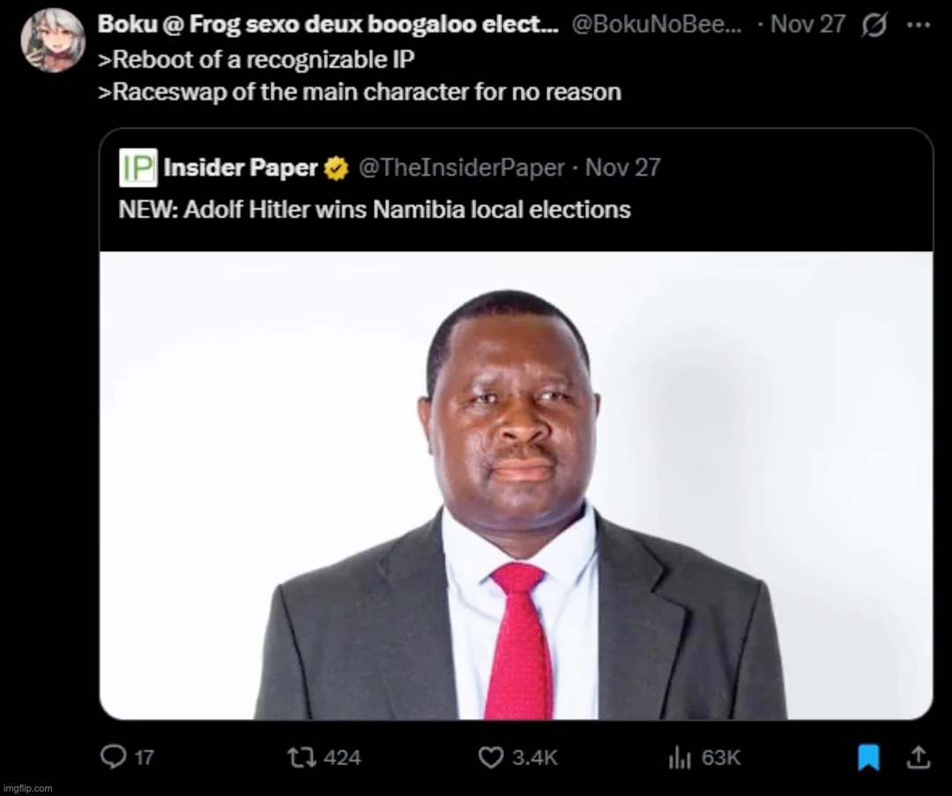Open Boku's anime profile avatar
The width and height of the screenshot is (952, 796).
(55, 40)
